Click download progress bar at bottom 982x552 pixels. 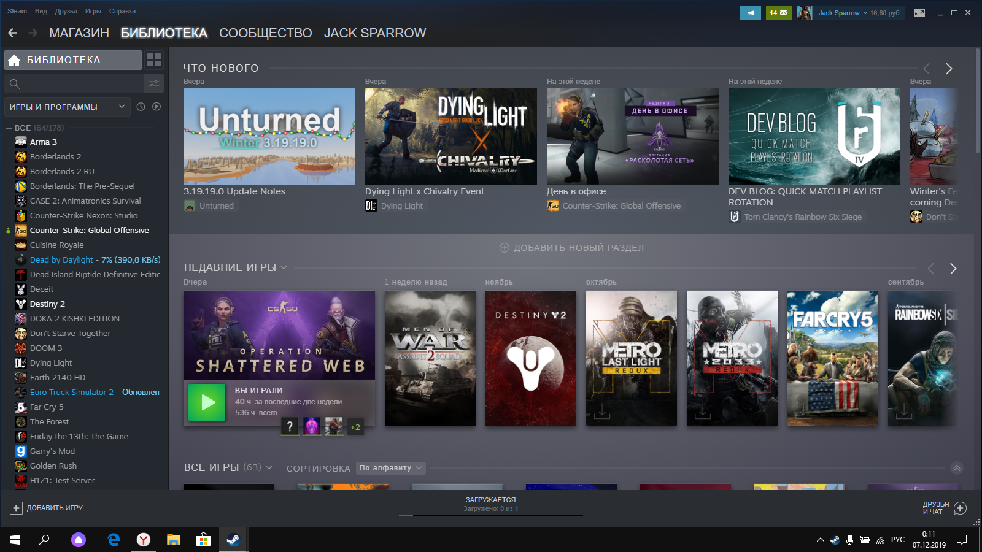point(491,515)
